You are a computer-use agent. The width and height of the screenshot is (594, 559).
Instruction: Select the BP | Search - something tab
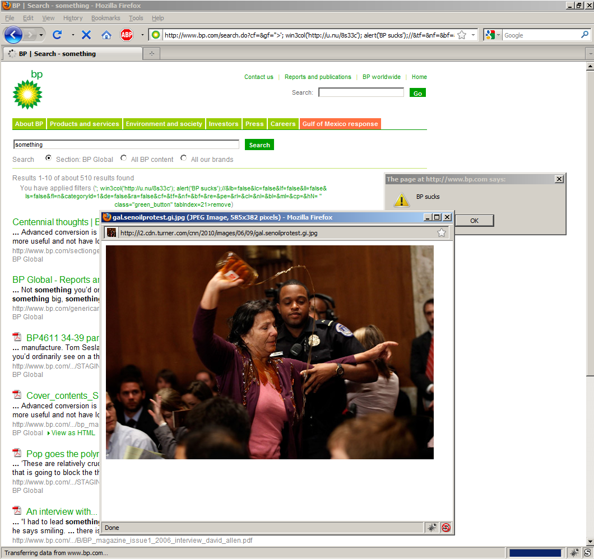pyautogui.click(x=73, y=53)
